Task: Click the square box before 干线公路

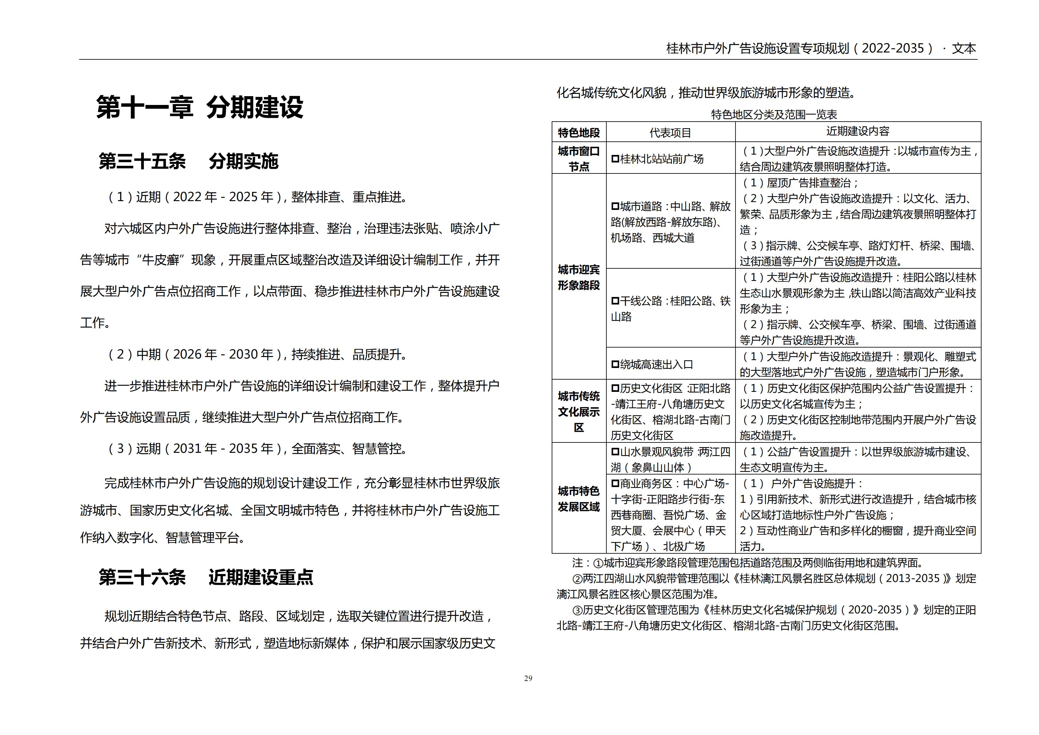Action: (x=615, y=301)
